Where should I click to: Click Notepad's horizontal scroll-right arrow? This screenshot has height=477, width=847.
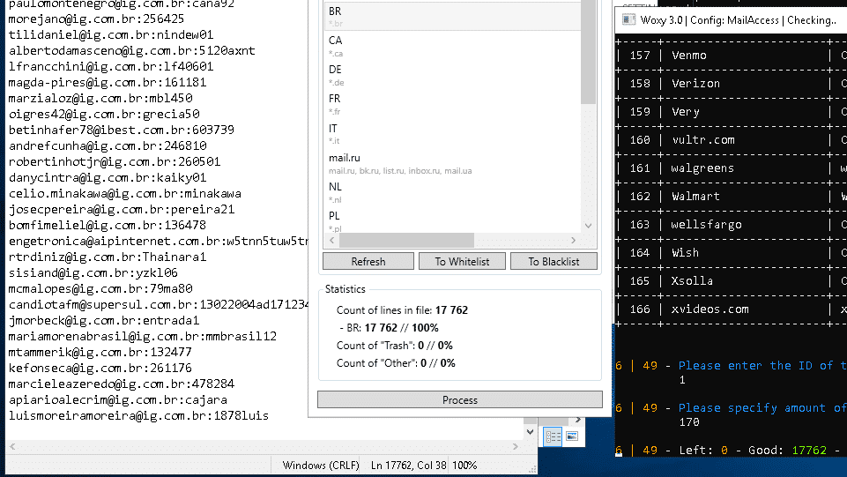pyautogui.click(x=516, y=447)
